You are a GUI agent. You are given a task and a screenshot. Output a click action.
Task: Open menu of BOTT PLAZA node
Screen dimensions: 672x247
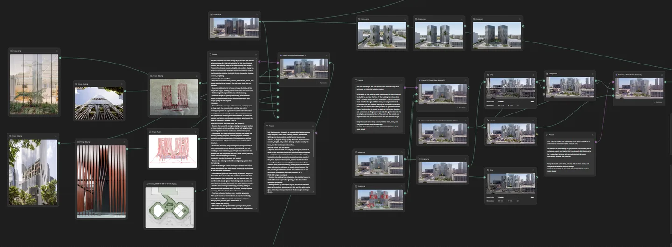pyautogui.click(x=465, y=120)
